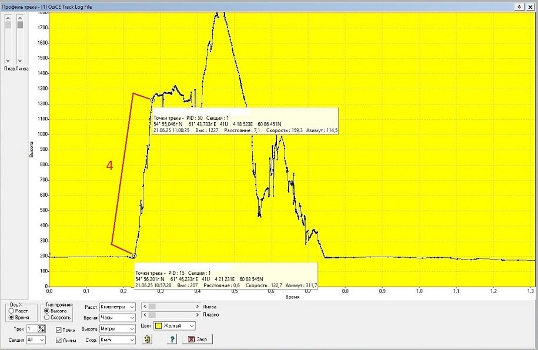Click the roll-up arrows icon in title bar
The height and width of the screenshot is (350, 538).
click(x=520, y=6)
